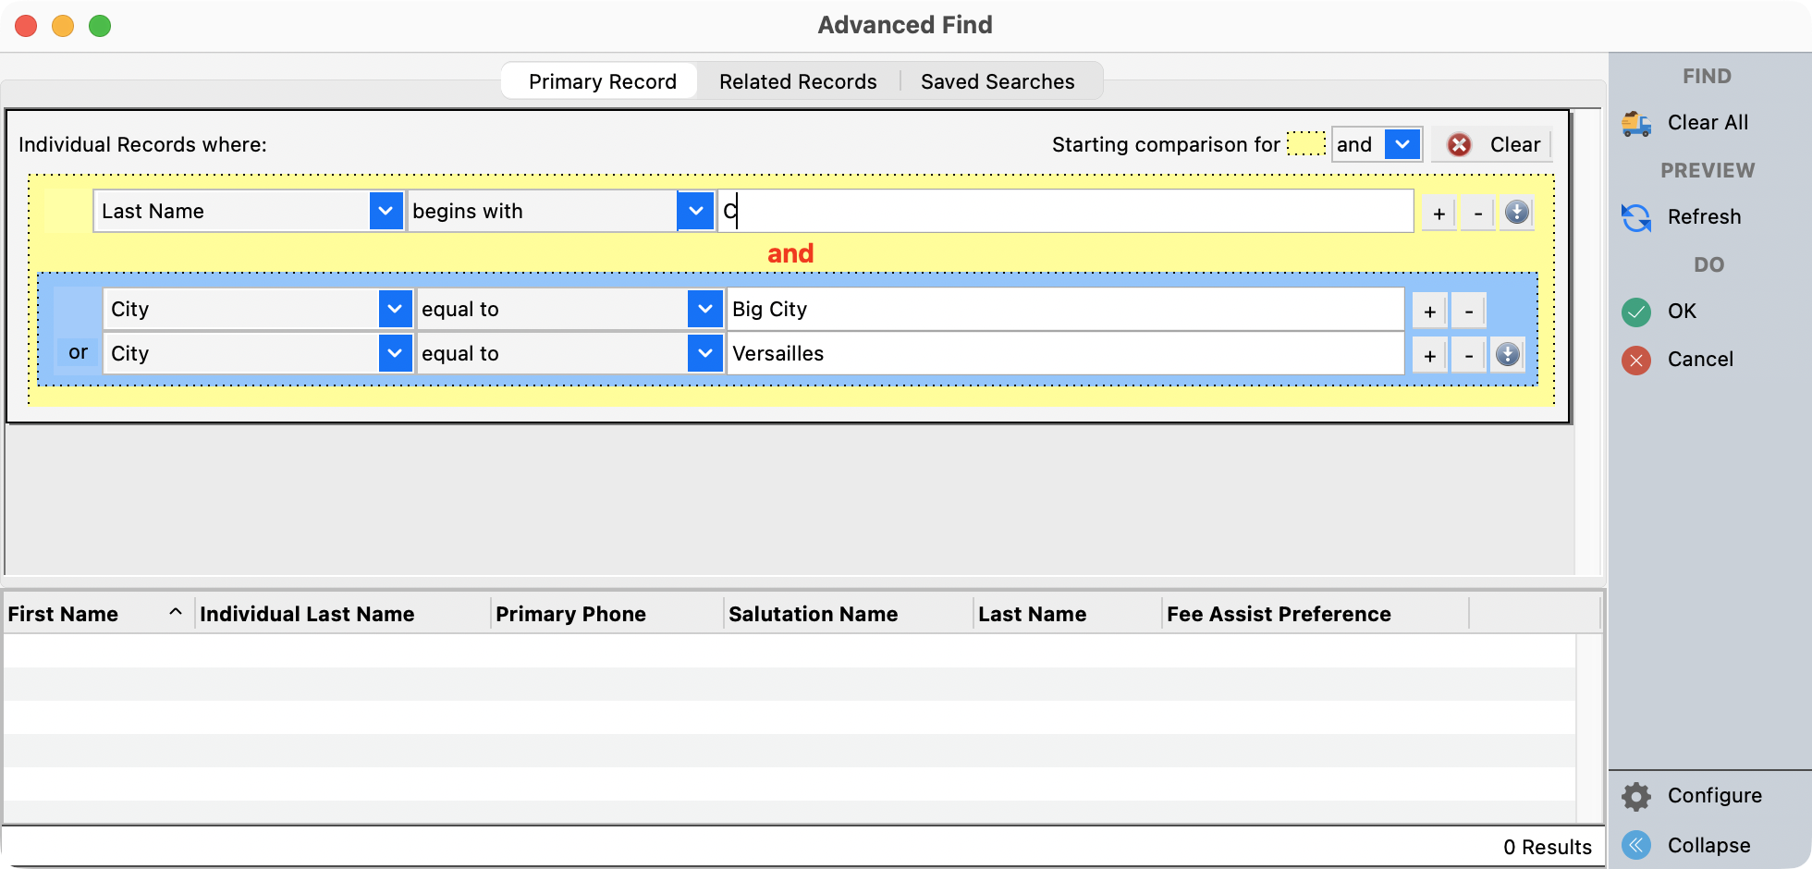Click the down-arrow icon on Versailles row
This screenshot has height=869, width=1812.
click(x=1508, y=354)
